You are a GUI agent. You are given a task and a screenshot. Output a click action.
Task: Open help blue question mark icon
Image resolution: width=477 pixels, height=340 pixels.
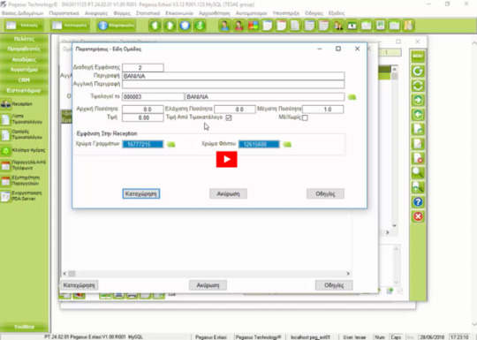tap(418, 202)
